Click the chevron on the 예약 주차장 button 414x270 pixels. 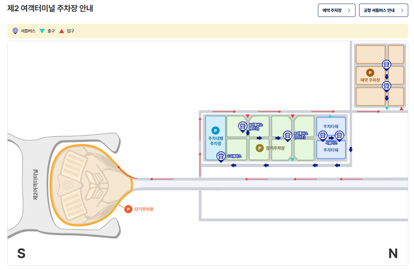(x=349, y=10)
